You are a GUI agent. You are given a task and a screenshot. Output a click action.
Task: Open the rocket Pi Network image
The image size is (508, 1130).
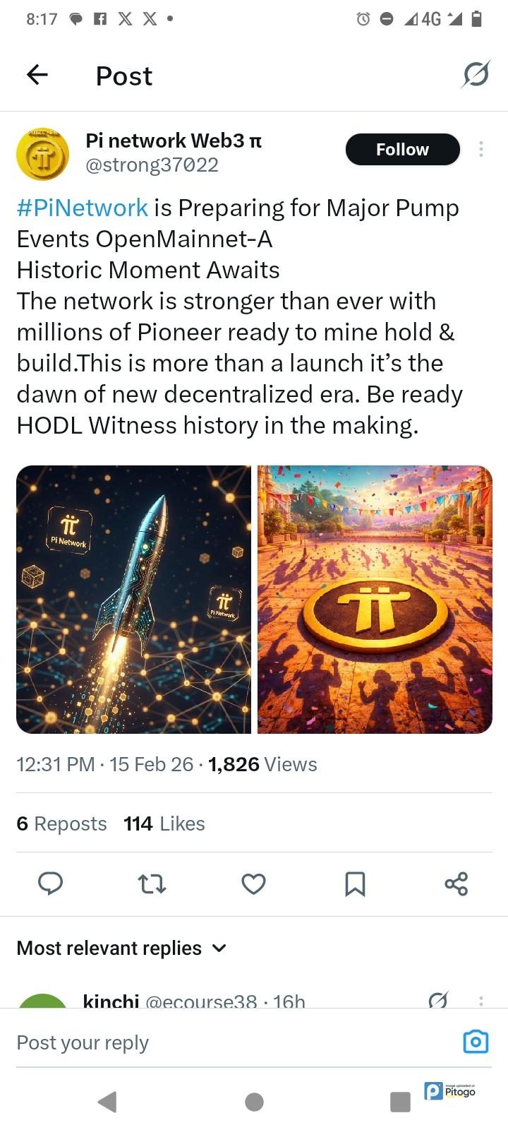pos(134,599)
